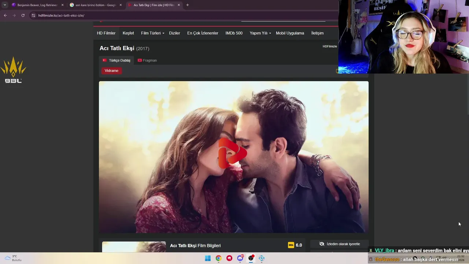Viewport: 469px width, 264px height.
Task: Select the Fragman tab
Action: 147,60
